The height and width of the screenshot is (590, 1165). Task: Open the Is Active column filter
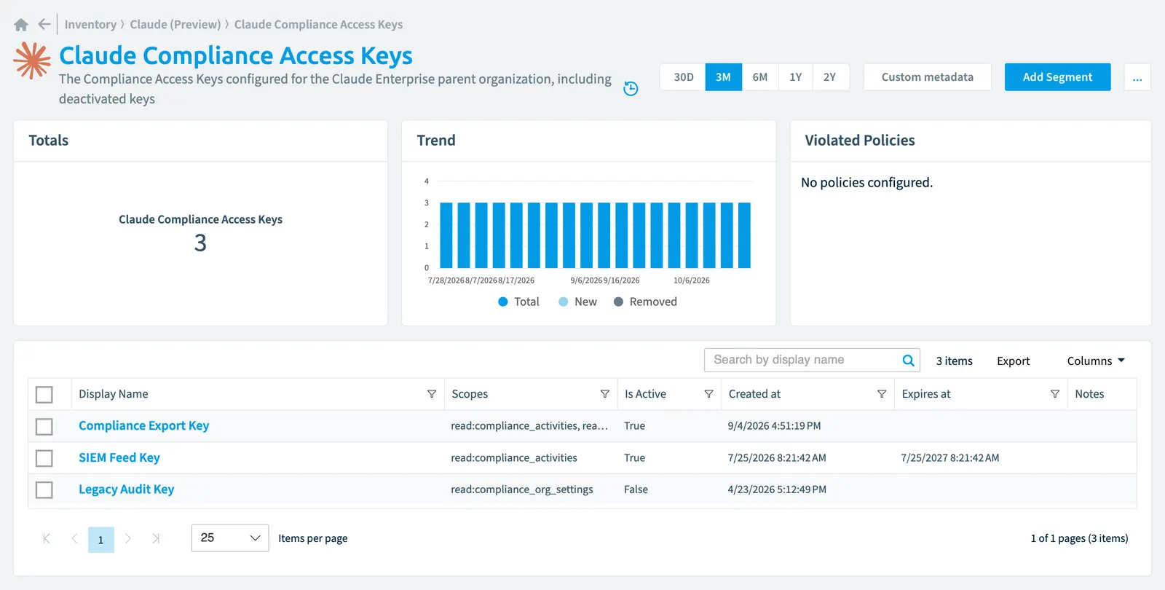708,394
